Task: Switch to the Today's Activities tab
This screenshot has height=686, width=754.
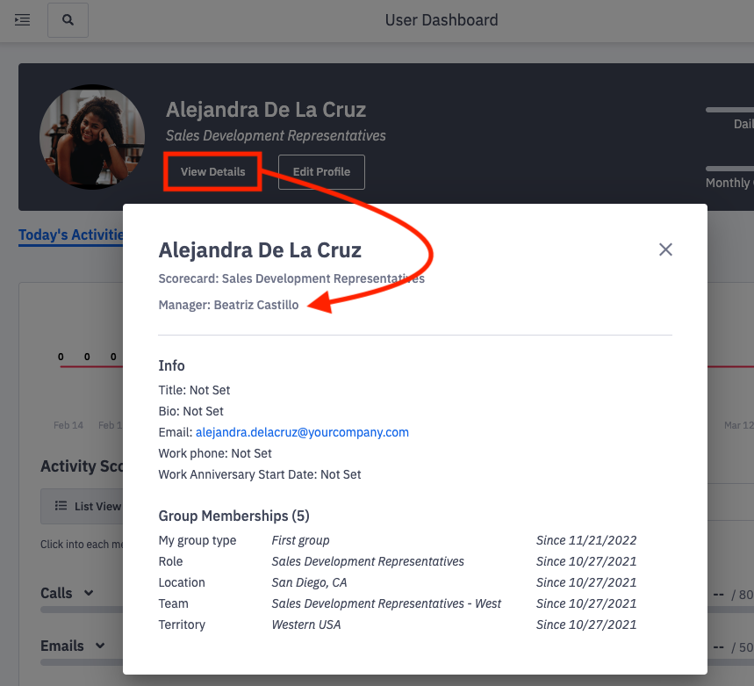Action: pos(71,235)
